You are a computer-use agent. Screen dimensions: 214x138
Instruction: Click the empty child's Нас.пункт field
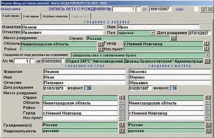163,49
